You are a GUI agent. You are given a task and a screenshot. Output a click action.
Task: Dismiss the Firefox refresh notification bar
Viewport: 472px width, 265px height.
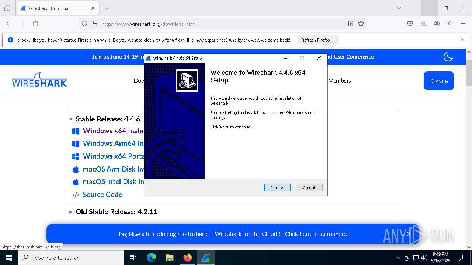[463, 40]
